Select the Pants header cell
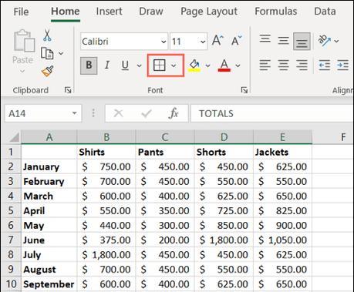Viewport: 354px width, 292px height. click(165, 152)
